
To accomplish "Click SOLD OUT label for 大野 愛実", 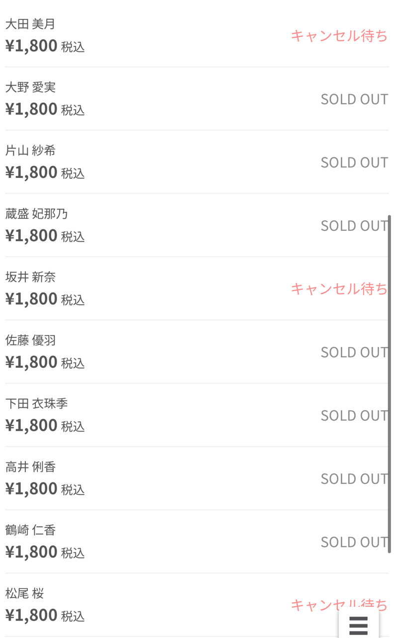I will tap(354, 99).
